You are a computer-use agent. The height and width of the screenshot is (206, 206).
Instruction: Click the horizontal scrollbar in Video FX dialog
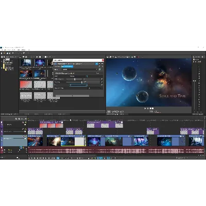72,96
